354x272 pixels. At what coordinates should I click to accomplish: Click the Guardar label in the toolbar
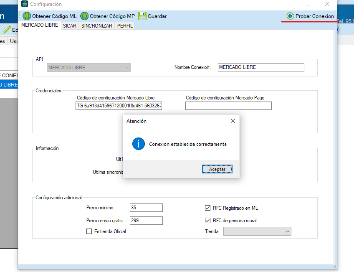(157, 16)
